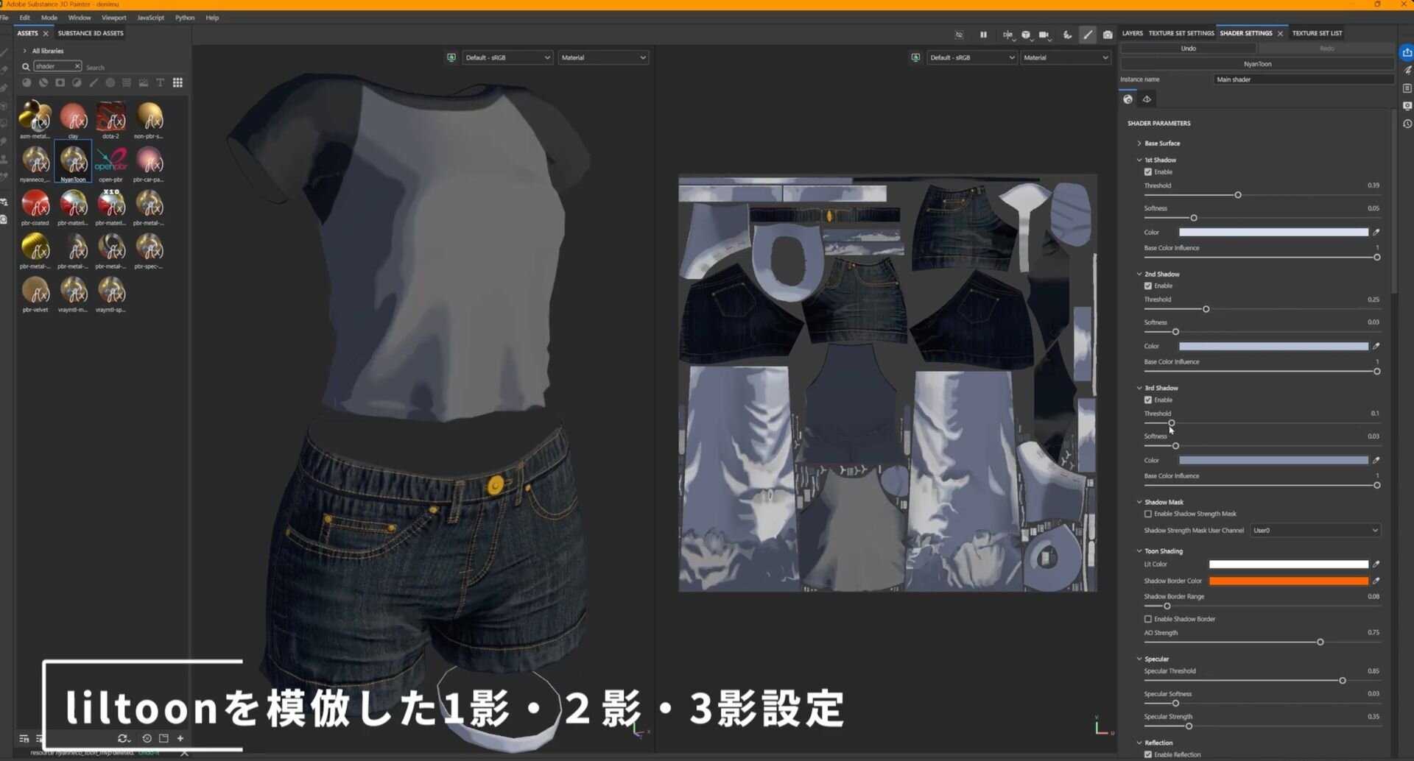Select the mesh tessellation icon beside shader sphere
Image resolution: width=1414 pixels, height=761 pixels.
click(x=1147, y=99)
